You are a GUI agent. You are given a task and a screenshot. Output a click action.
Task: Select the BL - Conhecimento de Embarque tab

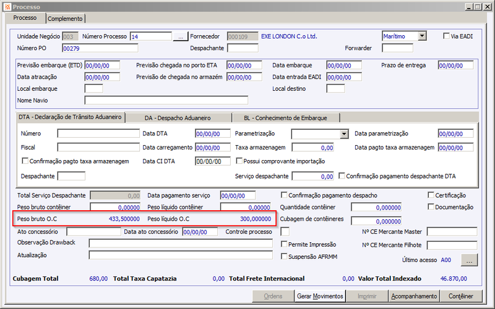pyautogui.click(x=285, y=118)
